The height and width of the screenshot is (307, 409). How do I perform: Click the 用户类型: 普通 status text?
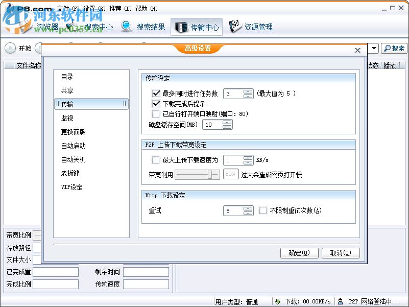point(236,302)
